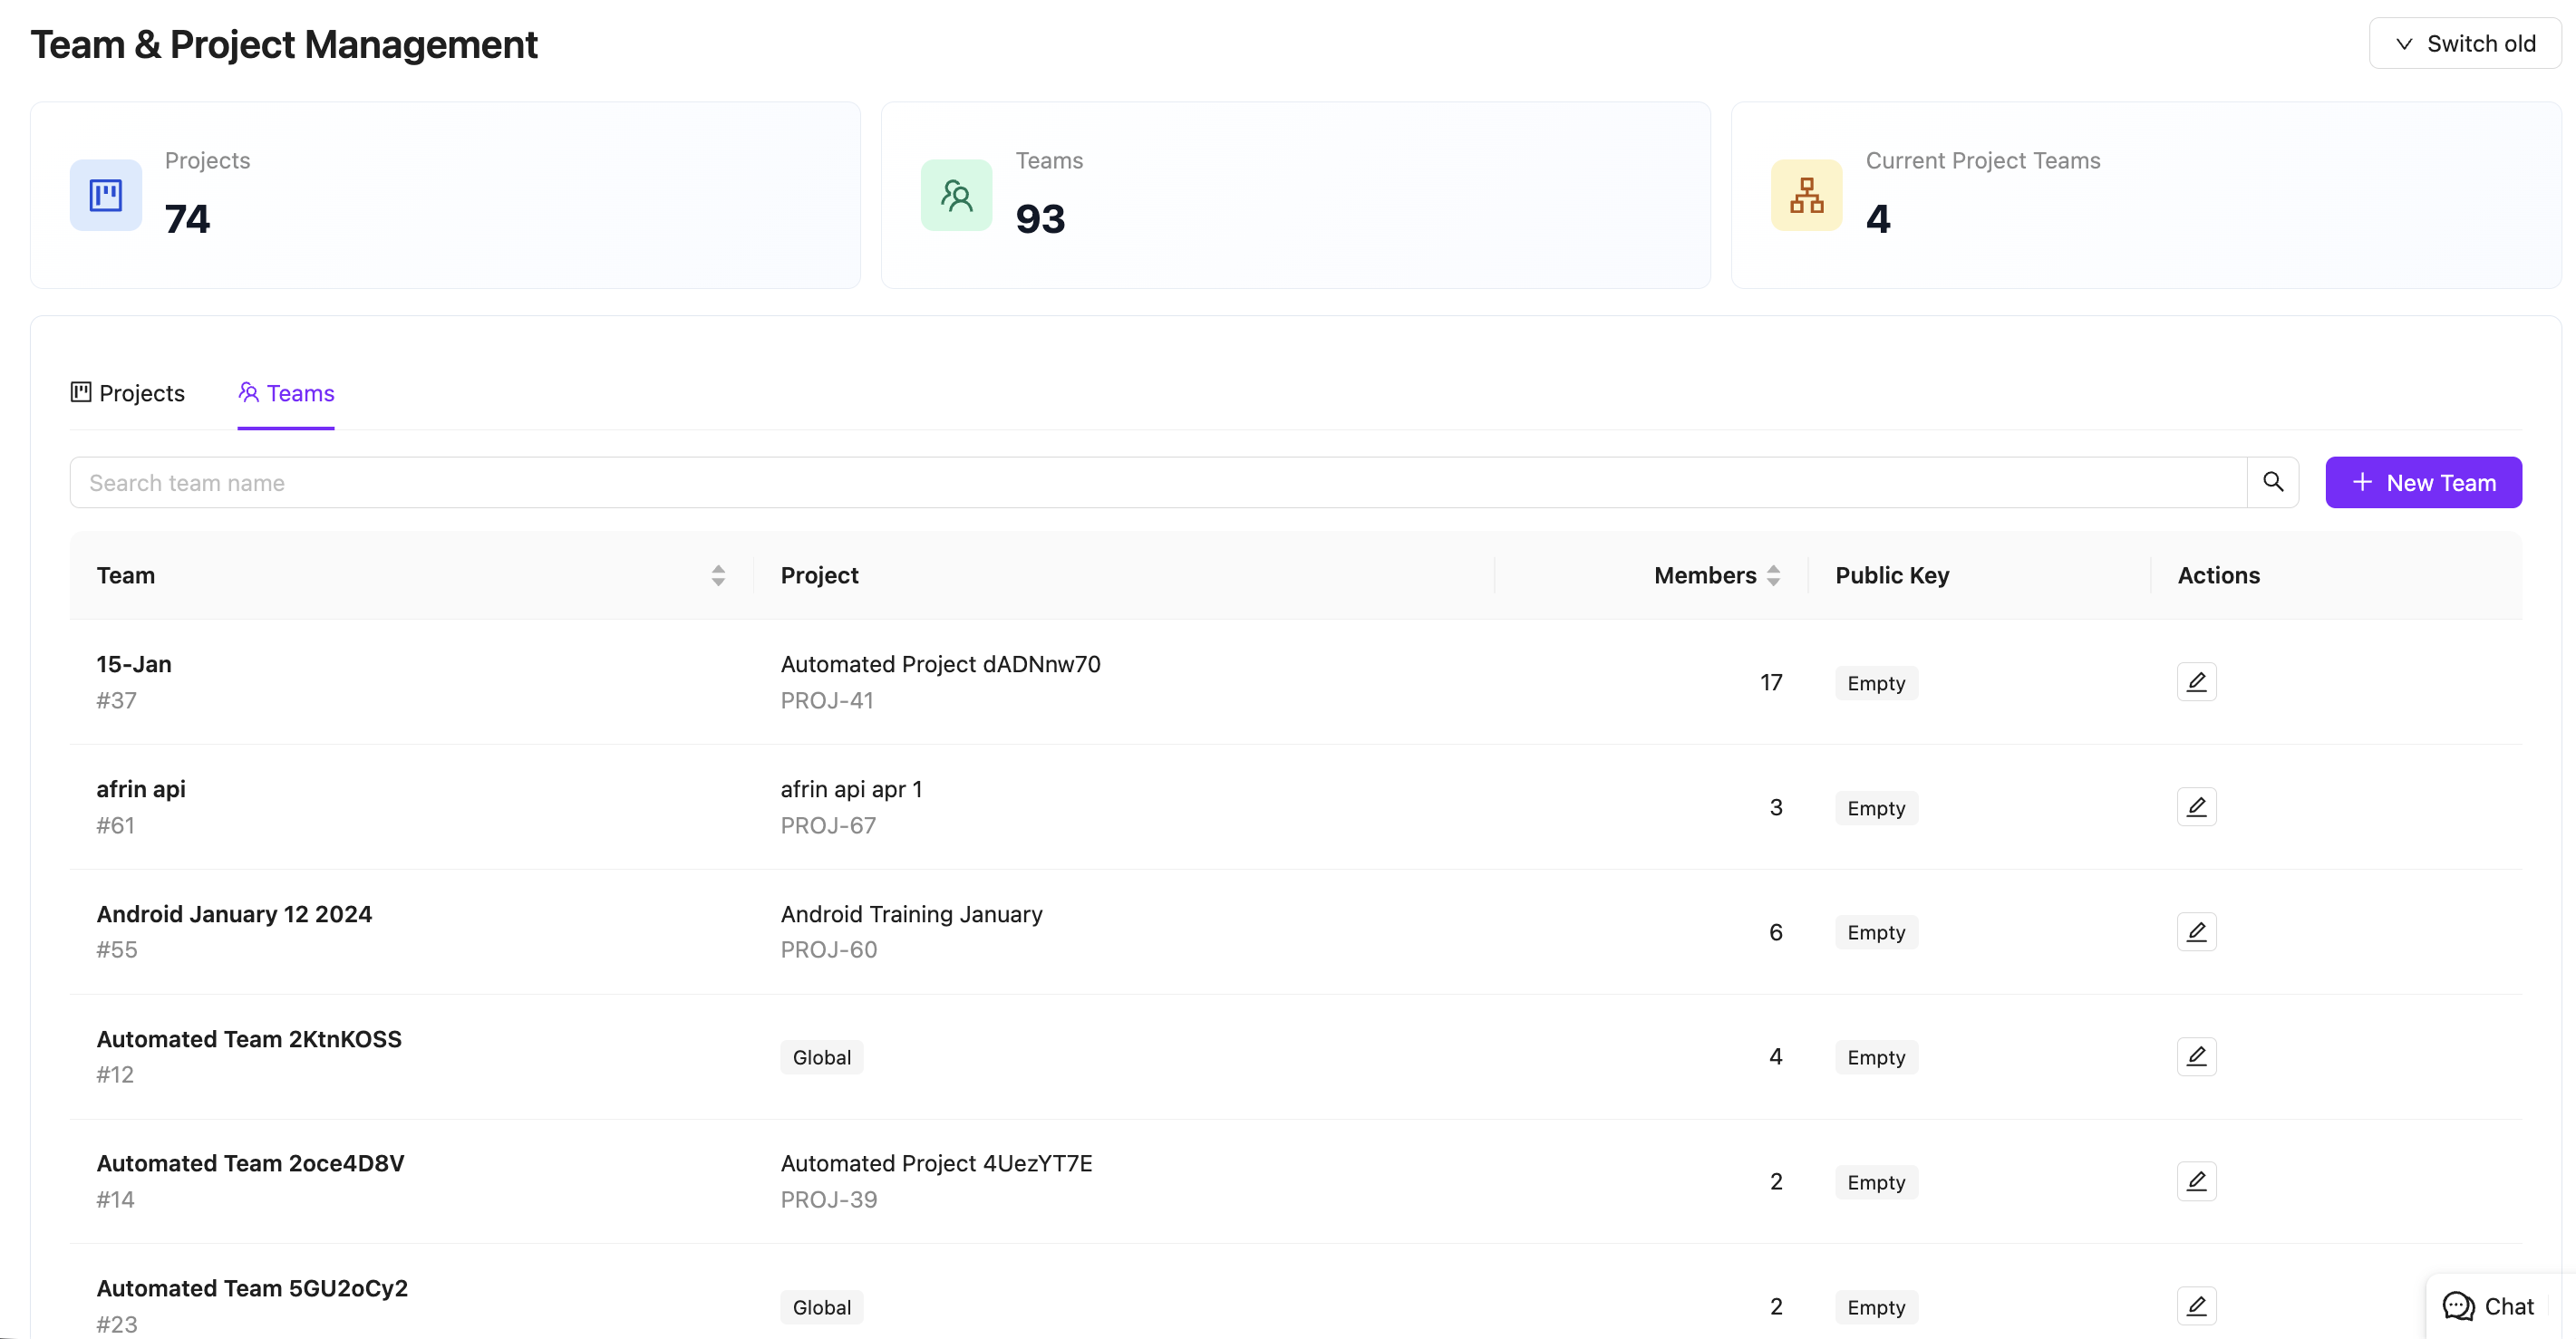Screen dimensions: 2576x1339
Task: Click the Teams count 93
Action: tap(1040, 219)
